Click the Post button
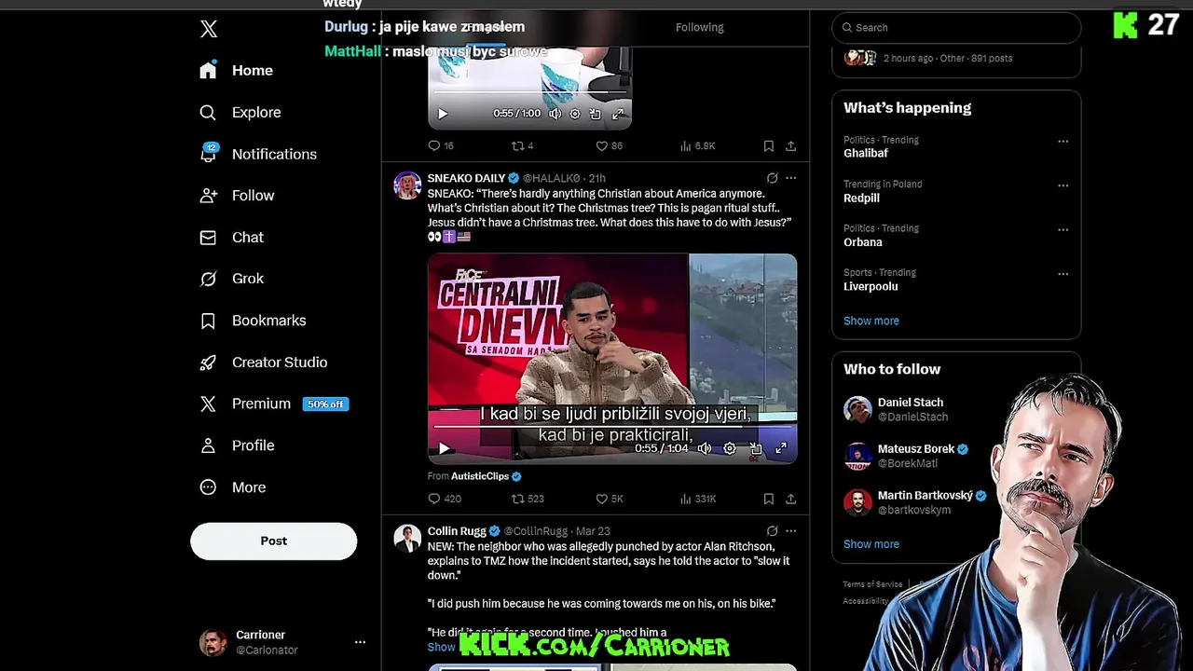1193x671 pixels. (x=274, y=541)
